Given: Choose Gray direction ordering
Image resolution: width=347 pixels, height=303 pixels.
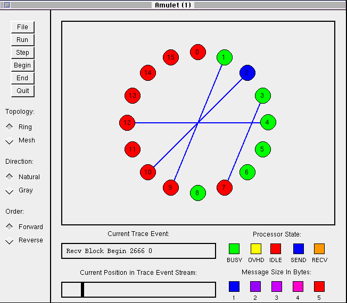Looking at the screenshot, I should [x=10, y=190].
